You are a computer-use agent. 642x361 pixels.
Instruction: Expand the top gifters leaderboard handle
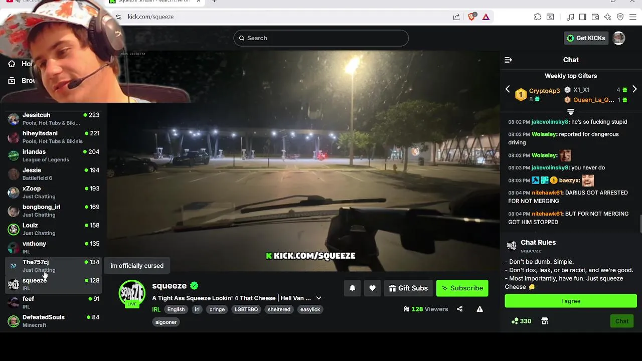(x=571, y=111)
